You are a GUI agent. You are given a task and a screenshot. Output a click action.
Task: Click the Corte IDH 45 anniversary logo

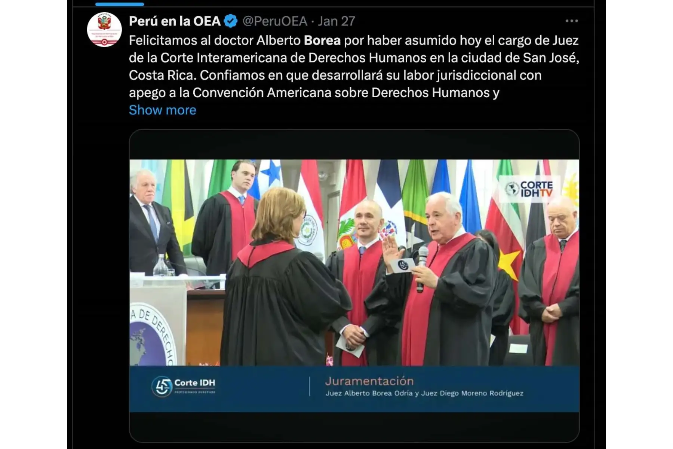tap(184, 386)
